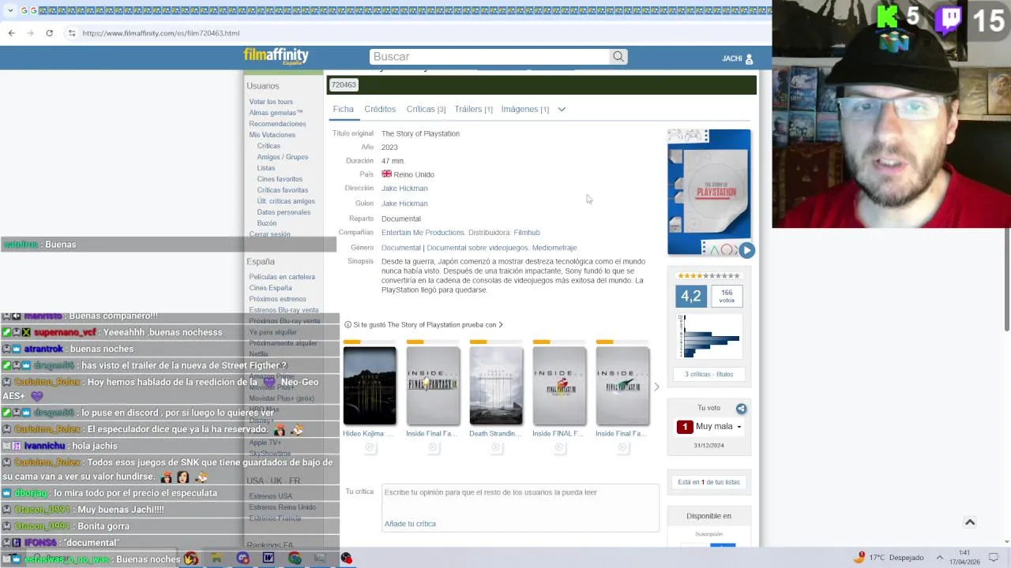Open site info icon beside the URL
1011x568 pixels.
pyautogui.click(x=71, y=33)
